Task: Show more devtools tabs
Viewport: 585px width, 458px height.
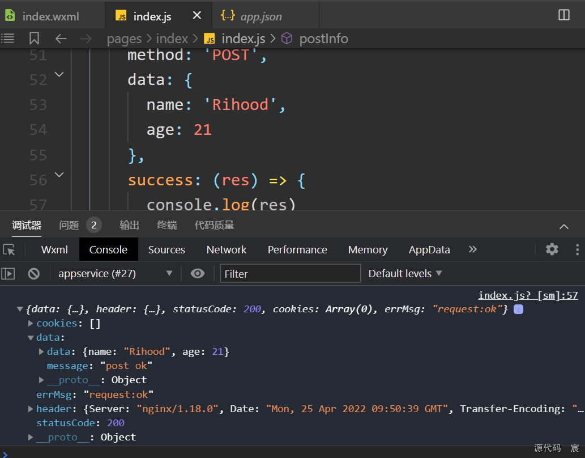Action: pyautogui.click(x=473, y=249)
